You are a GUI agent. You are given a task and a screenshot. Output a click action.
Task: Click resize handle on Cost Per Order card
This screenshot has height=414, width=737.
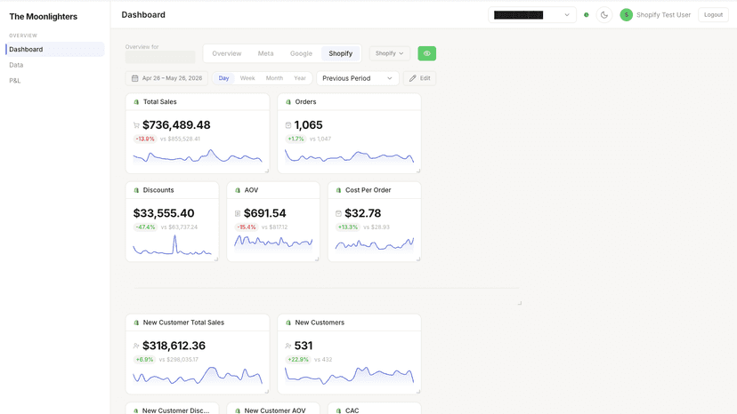click(418, 259)
